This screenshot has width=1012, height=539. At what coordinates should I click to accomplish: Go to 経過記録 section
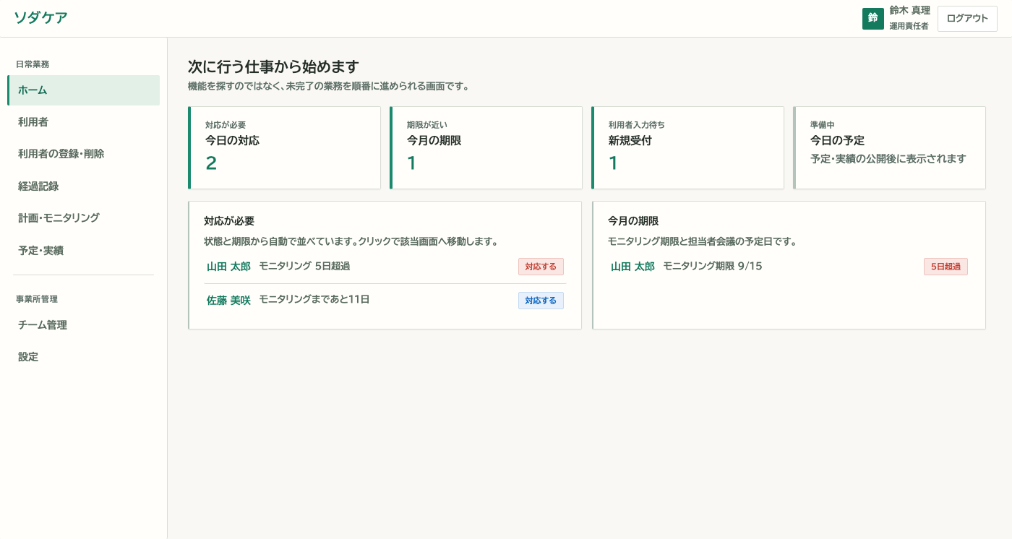83,186
